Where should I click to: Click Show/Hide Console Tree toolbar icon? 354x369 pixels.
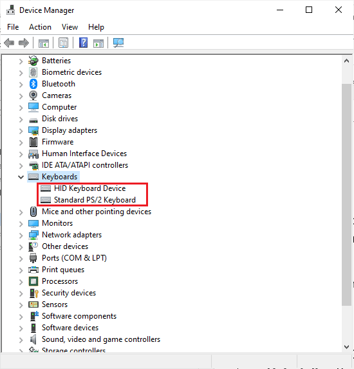point(44,43)
